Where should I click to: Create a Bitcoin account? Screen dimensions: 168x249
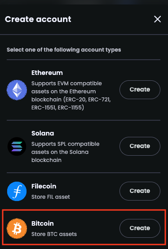click(140, 228)
